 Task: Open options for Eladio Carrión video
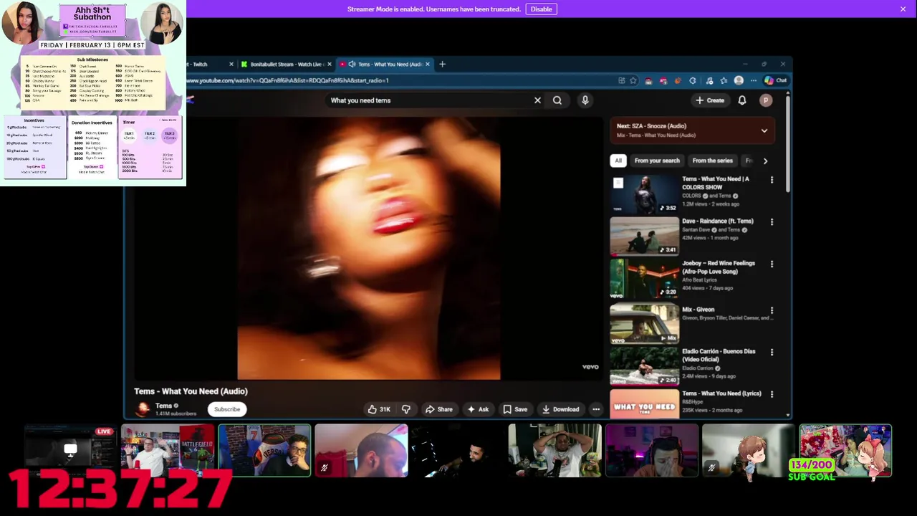point(772,353)
